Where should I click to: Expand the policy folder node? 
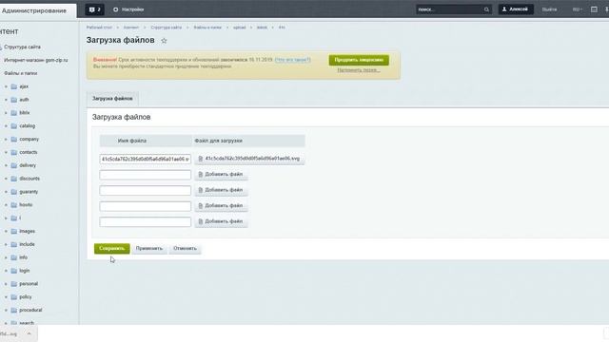(6, 297)
